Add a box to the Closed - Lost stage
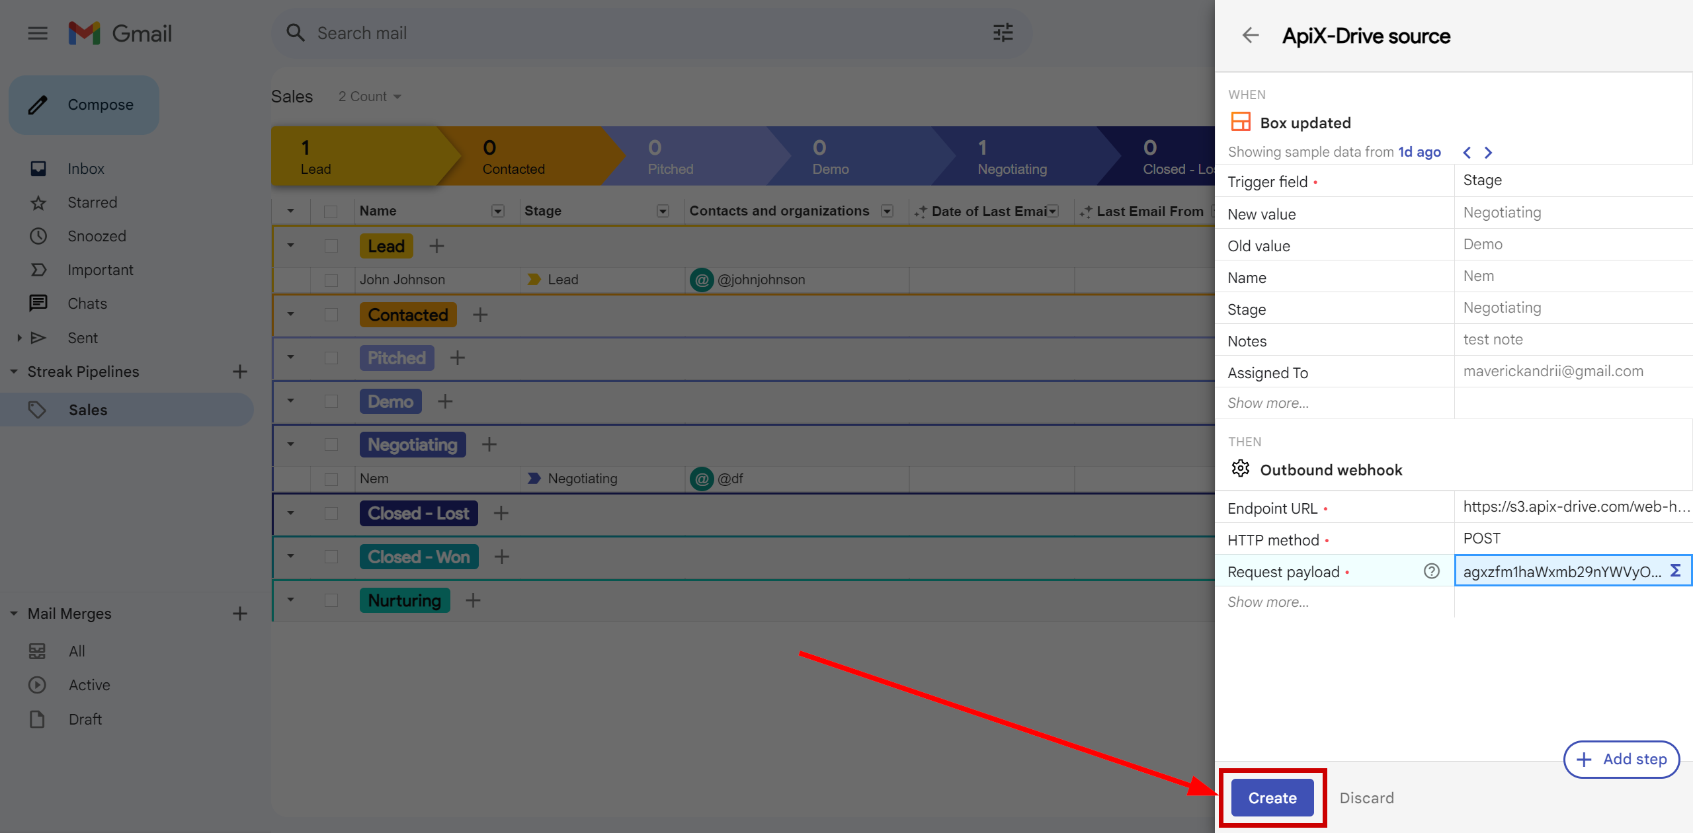Image resolution: width=1693 pixels, height=833 pixels. pos(501,513)
